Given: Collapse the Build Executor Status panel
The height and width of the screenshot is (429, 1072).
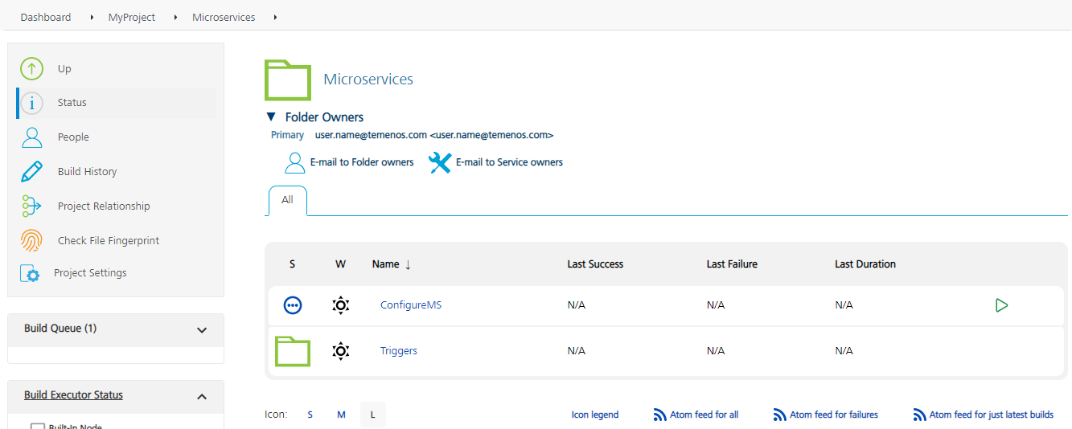Looking at the screenshot, I should (x=202, y=396).
